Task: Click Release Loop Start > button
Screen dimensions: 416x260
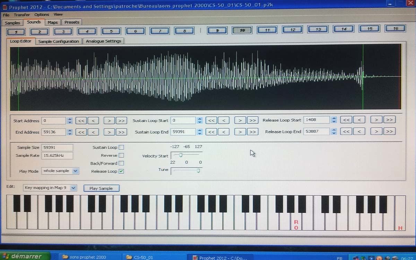Action: click(x=376, y=120)
